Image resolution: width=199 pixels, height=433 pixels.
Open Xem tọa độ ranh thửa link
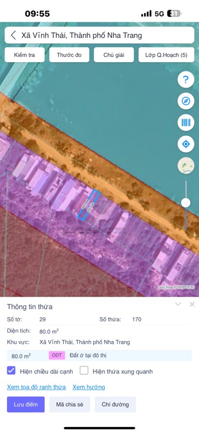(x=36, y=387)
